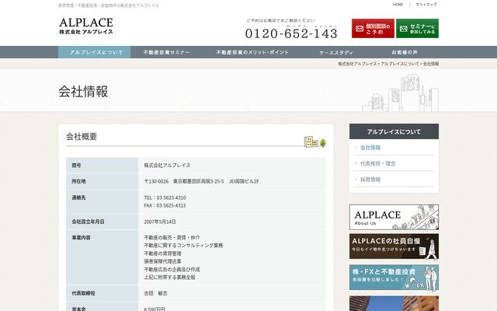Select the お客様の声 navigation tab
497x311 pixels.
point(405,52)
